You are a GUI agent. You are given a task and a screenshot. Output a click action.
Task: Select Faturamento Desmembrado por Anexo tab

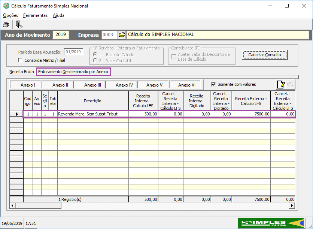click(73, 72)
